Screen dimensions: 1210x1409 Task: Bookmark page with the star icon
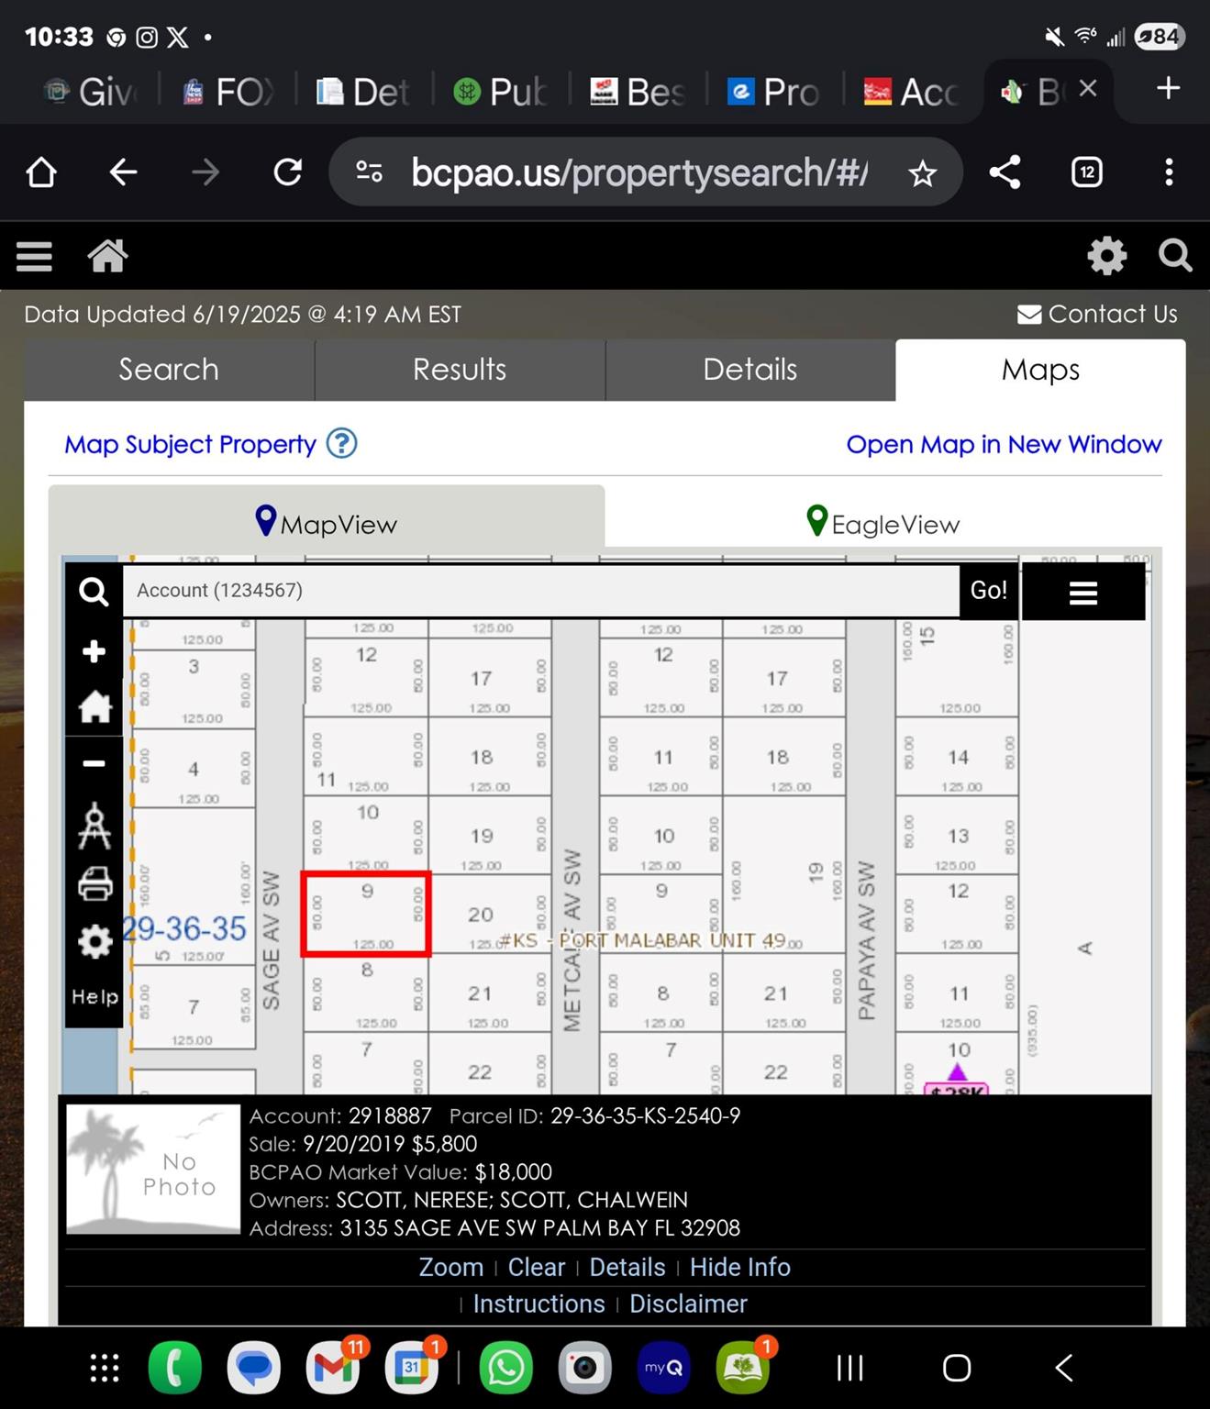tap(922, 173)
